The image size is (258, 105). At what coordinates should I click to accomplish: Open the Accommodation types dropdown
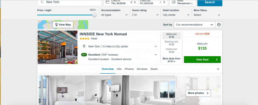[114, 15]
